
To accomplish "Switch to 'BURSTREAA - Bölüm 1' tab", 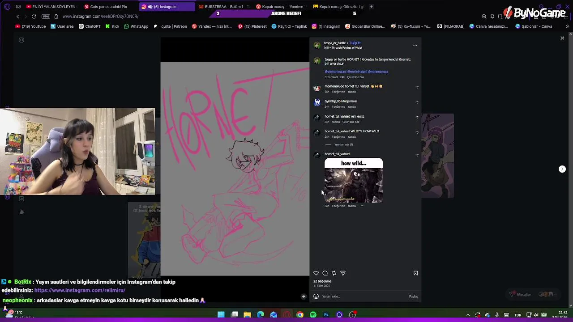I will click(223, 7).
